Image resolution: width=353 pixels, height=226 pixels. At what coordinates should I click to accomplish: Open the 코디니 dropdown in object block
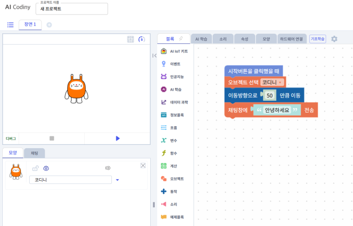point(272,82)
